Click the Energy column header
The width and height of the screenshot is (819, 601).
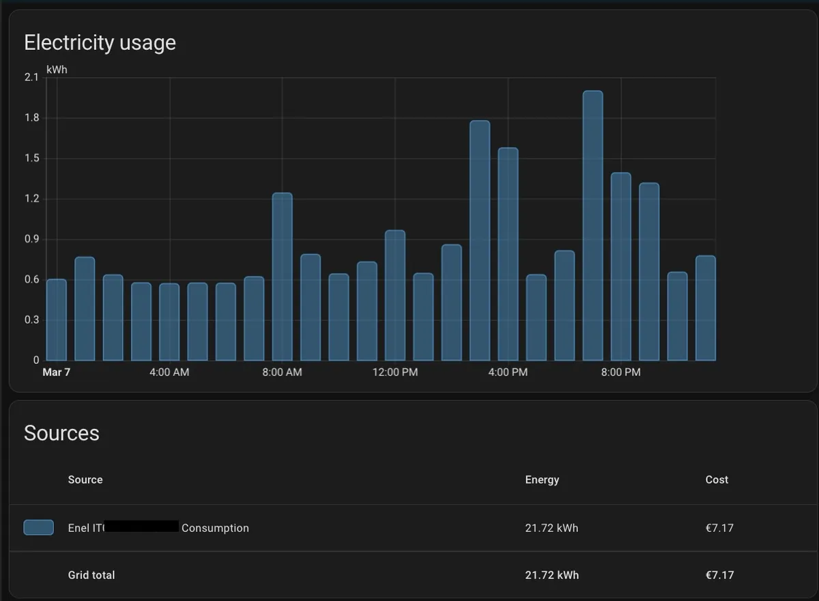542,479
